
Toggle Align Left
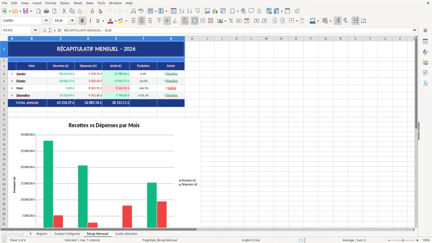click(x=134, y=21)
